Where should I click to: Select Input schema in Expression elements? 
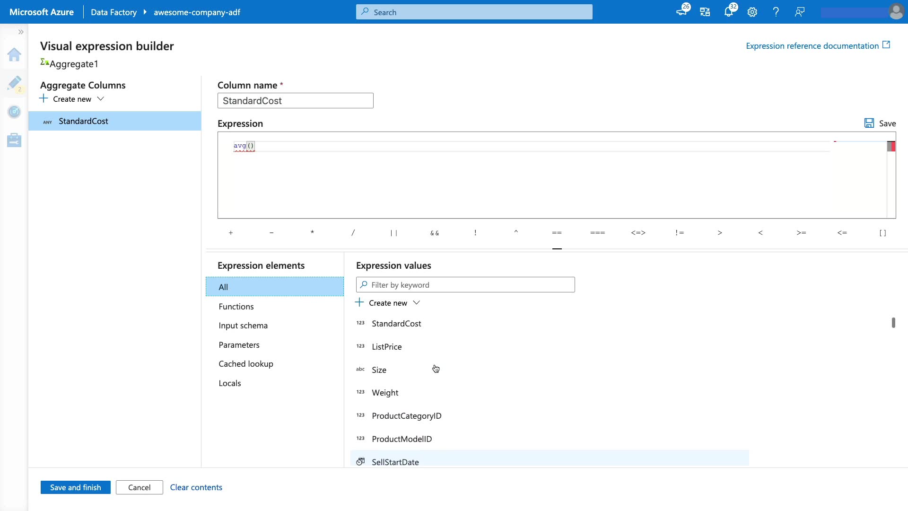click(x=243, y=326)
